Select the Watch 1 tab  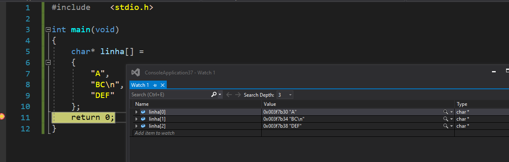pyautogui.click(x=140, y=85)
